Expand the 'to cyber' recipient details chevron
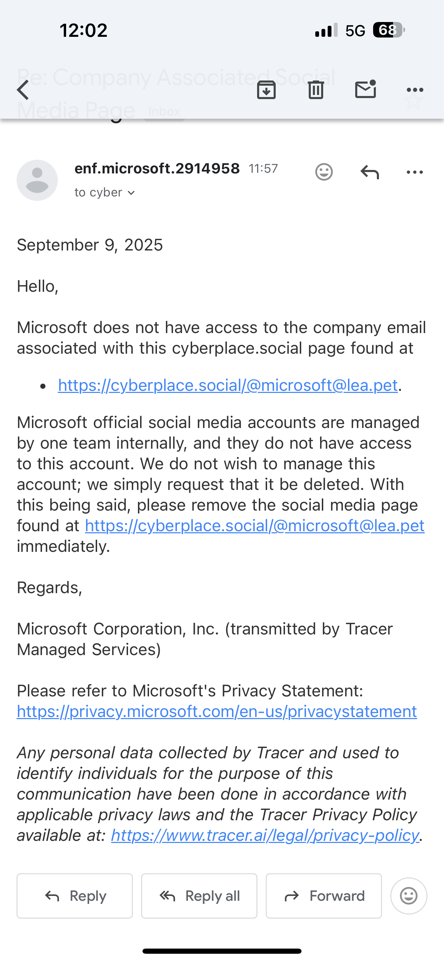Screen dimensions: 444x962 click(x=131, y=193)
